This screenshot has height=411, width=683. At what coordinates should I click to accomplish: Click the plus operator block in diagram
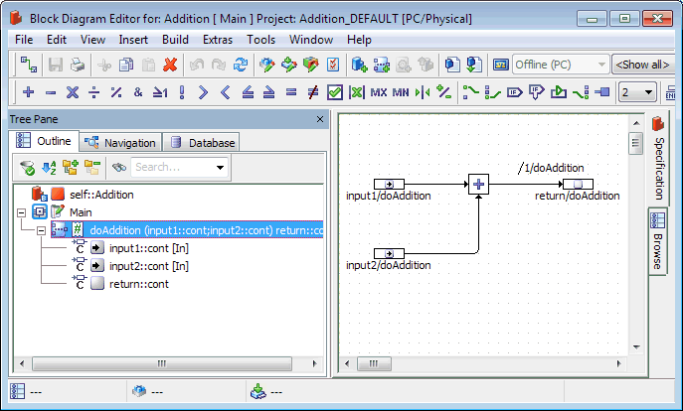[478, 184]
